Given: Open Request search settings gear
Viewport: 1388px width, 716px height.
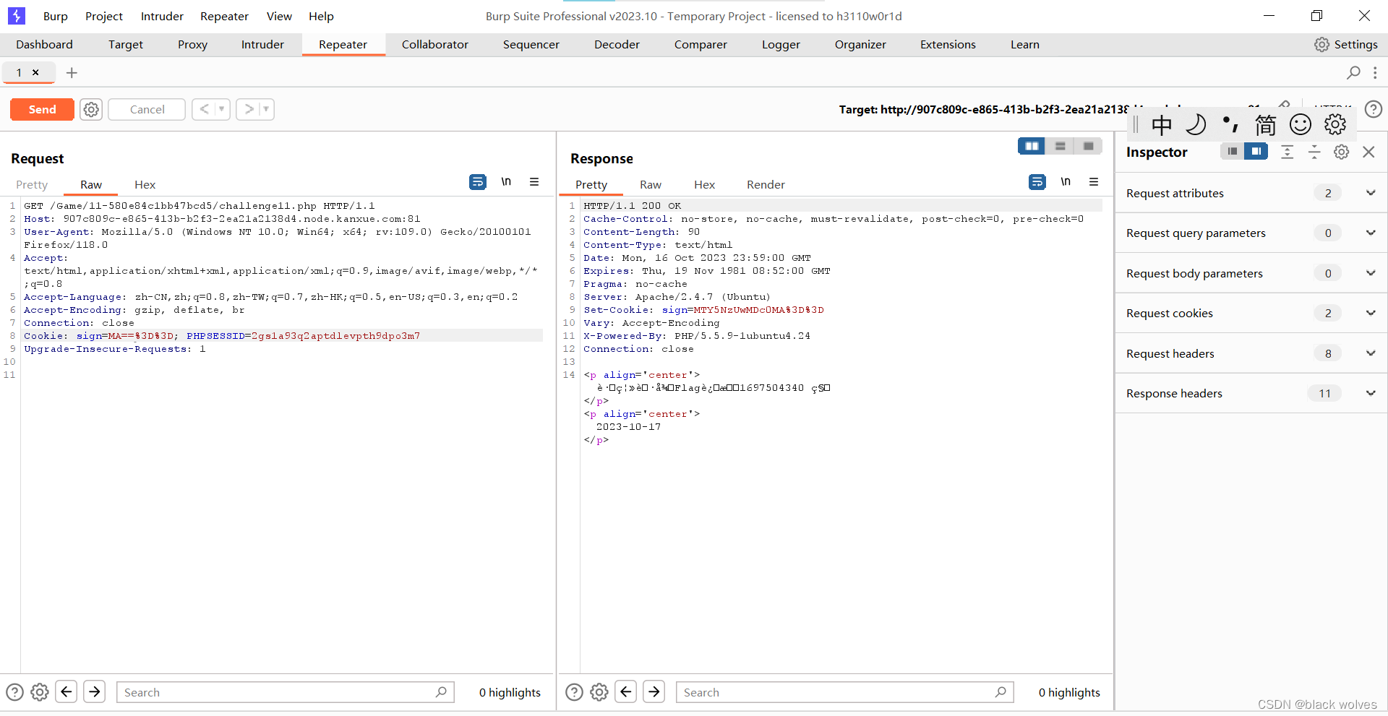Looking at the screenshot, I should click(40, 692).
